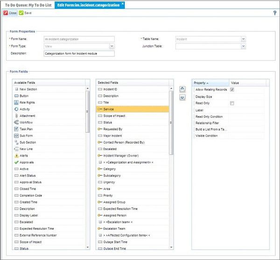Select the Task Plan icon
This screenshot has height=260, width=280.
(16, 129)
